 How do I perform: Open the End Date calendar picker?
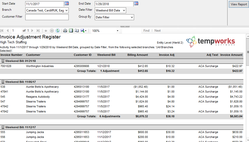[136, 3]
